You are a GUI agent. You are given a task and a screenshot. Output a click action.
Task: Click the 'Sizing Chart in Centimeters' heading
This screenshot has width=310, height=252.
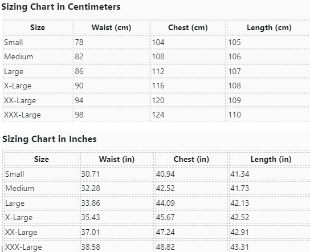(x=61, y=7)
